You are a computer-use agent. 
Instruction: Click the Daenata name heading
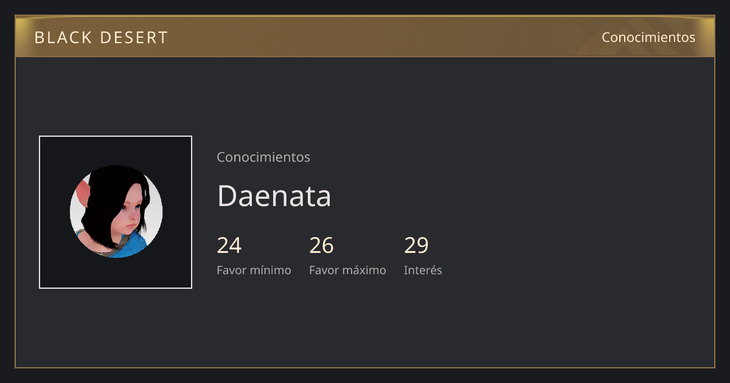tap(274, 196)
